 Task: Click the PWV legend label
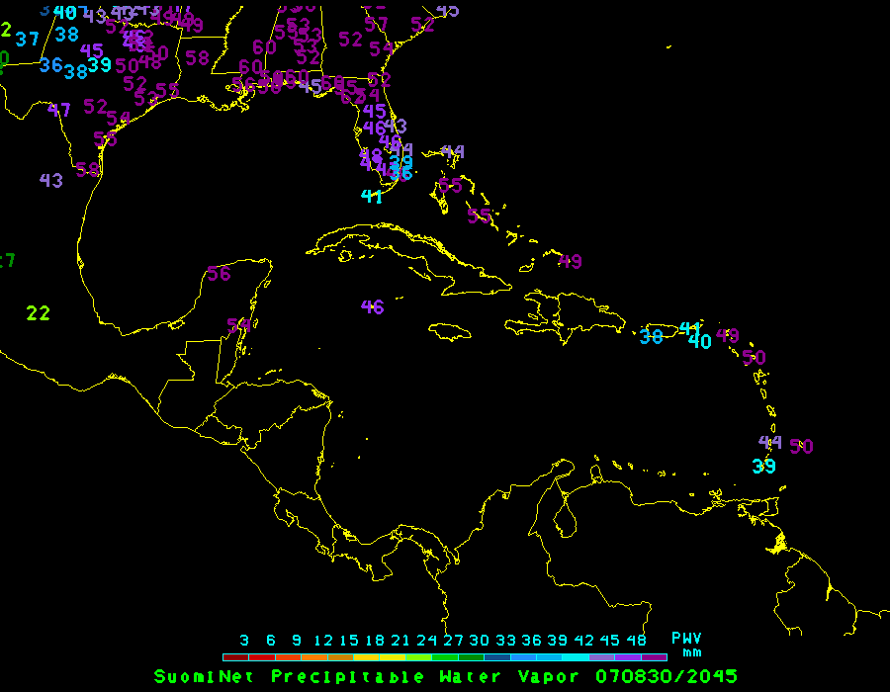[686, 639]
